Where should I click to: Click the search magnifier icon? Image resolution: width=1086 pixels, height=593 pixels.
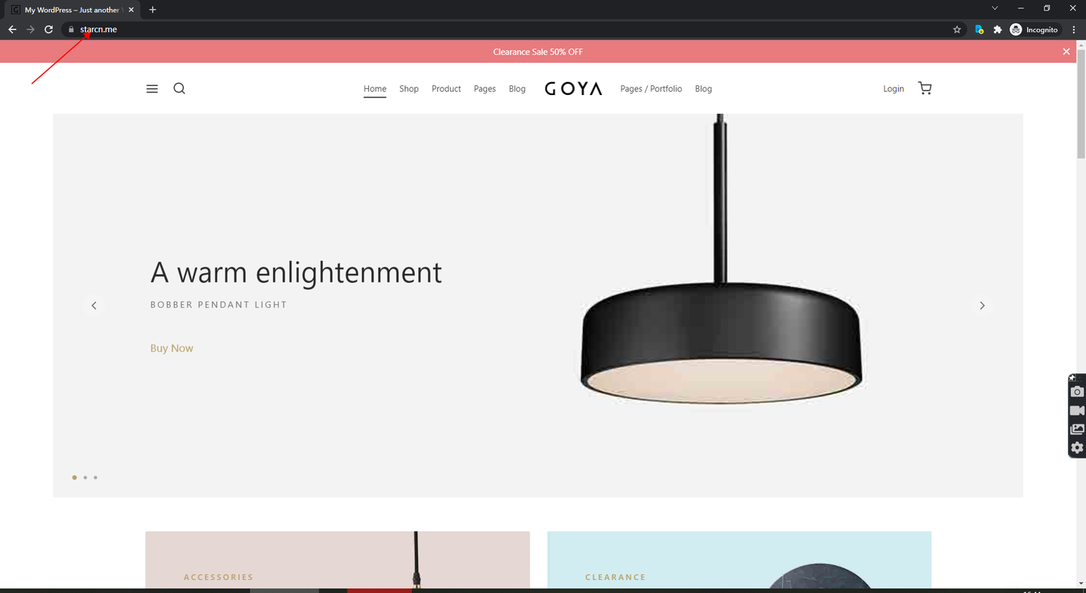179,88
